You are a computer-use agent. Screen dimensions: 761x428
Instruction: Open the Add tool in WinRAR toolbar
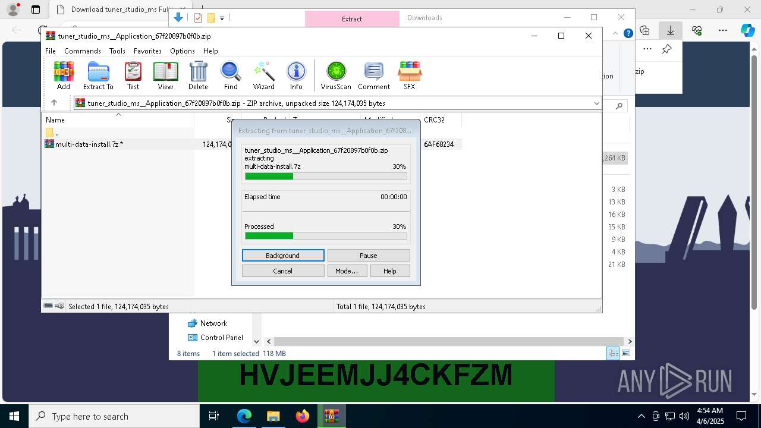pyautogui.click(x=64, y=75)
